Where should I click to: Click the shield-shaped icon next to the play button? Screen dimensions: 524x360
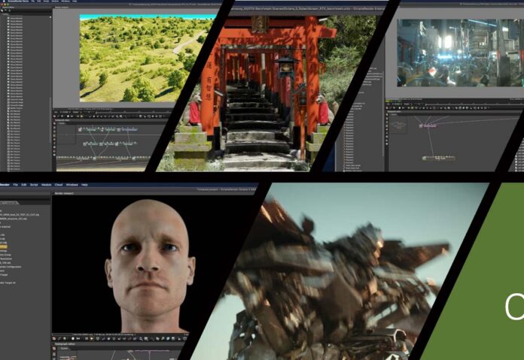[98, 339]
